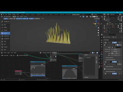Click the Density Max value field

point(116,51)
